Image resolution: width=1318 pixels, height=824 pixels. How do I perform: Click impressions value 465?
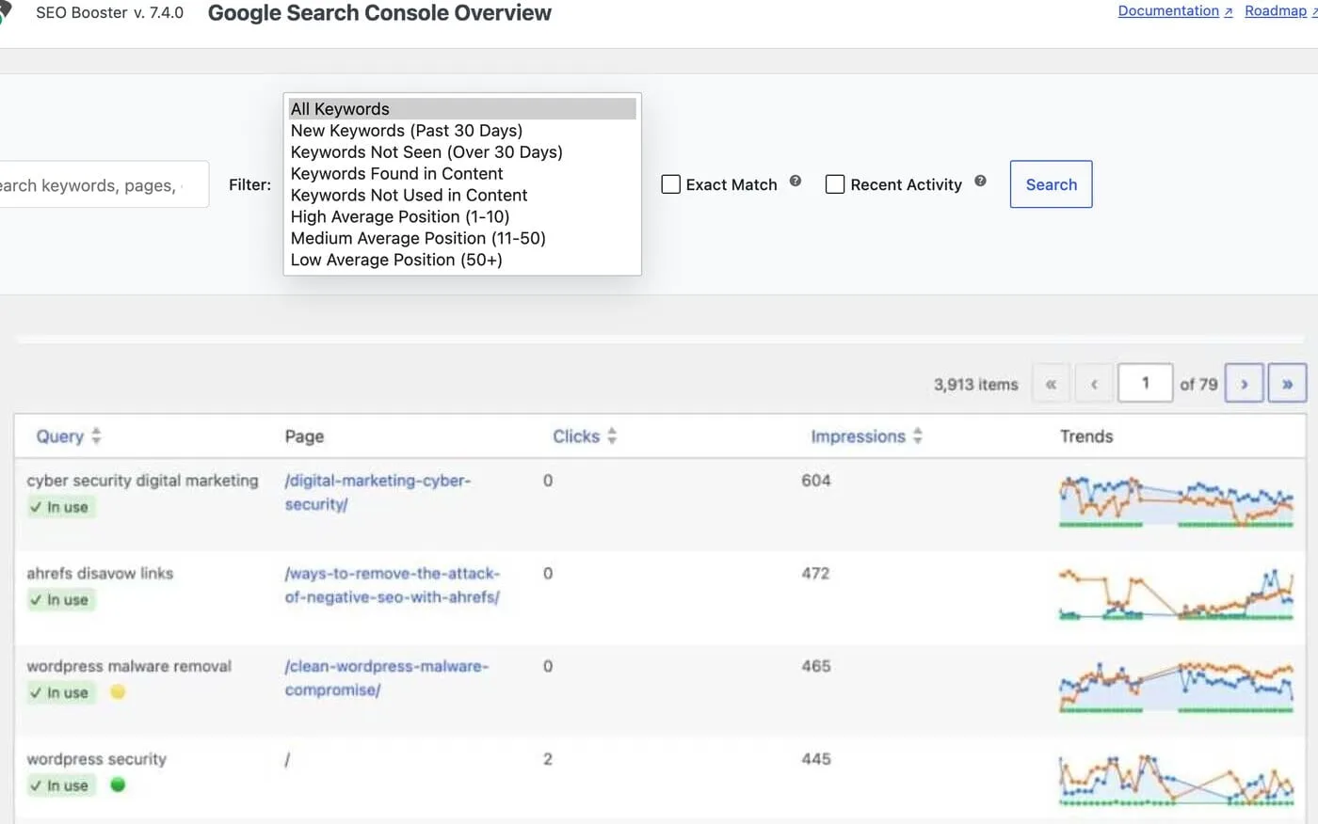coord(816,666)
